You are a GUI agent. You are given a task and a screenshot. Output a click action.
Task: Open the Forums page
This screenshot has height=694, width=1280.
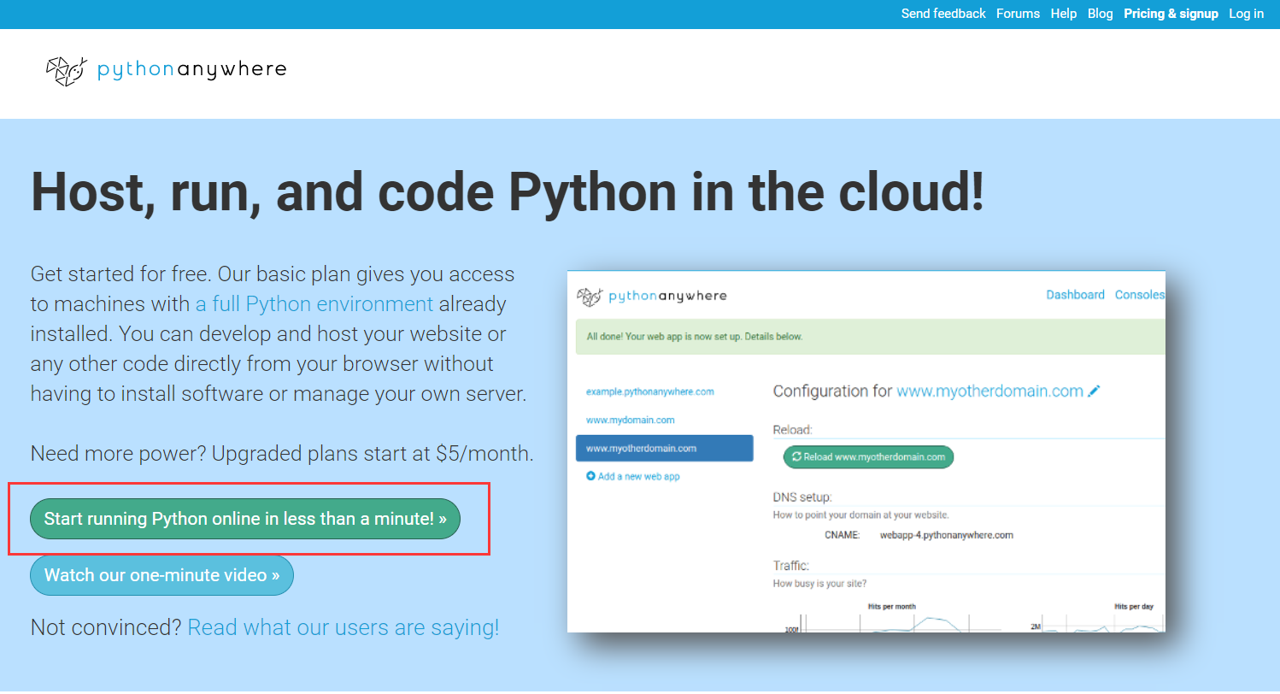tap(1018, 14)
